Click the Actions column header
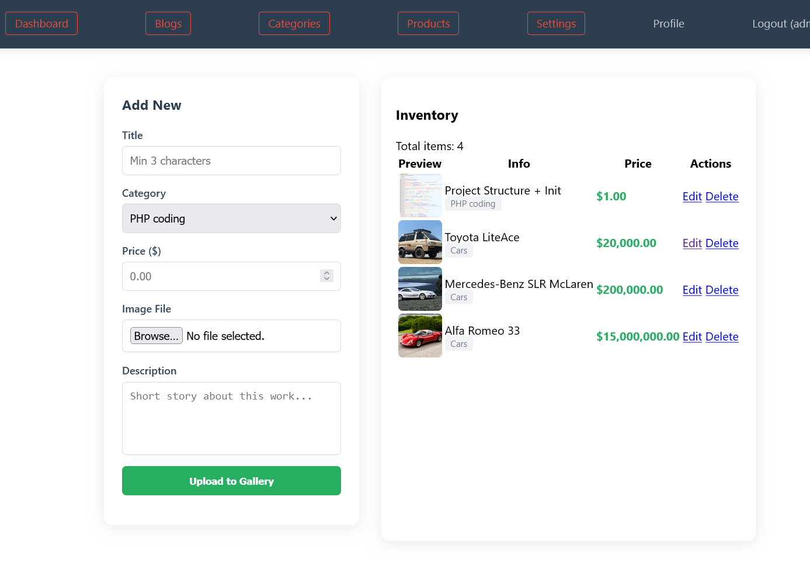The image size is (810, 587). click(711, 164)
